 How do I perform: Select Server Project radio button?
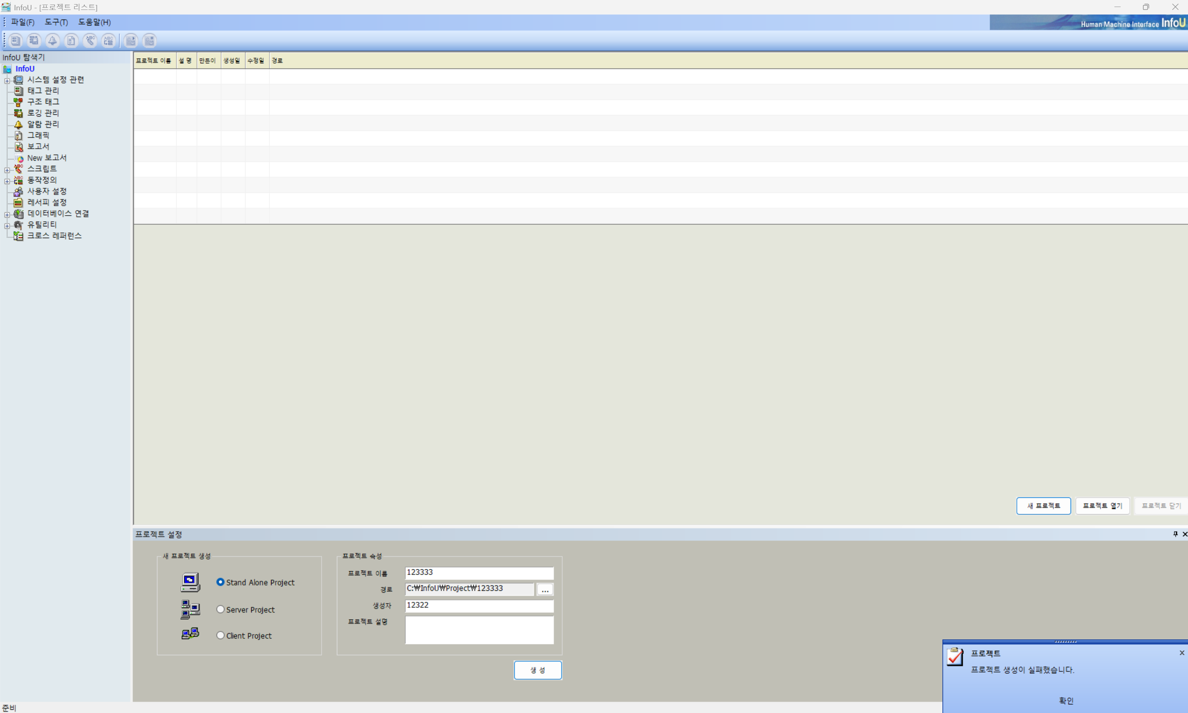220,609
